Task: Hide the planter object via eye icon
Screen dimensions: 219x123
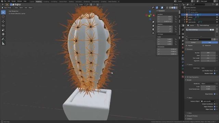Action: [217, 17]
